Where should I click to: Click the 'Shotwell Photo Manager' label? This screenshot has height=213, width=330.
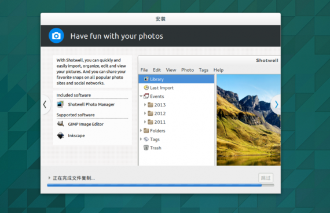click(x=91, y=104)
